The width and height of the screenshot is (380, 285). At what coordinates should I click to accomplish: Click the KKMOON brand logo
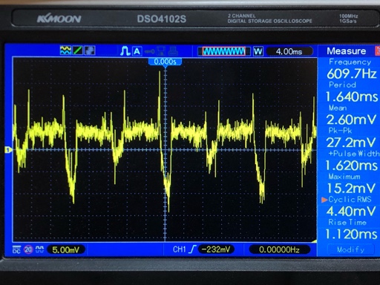pos(59,19)
